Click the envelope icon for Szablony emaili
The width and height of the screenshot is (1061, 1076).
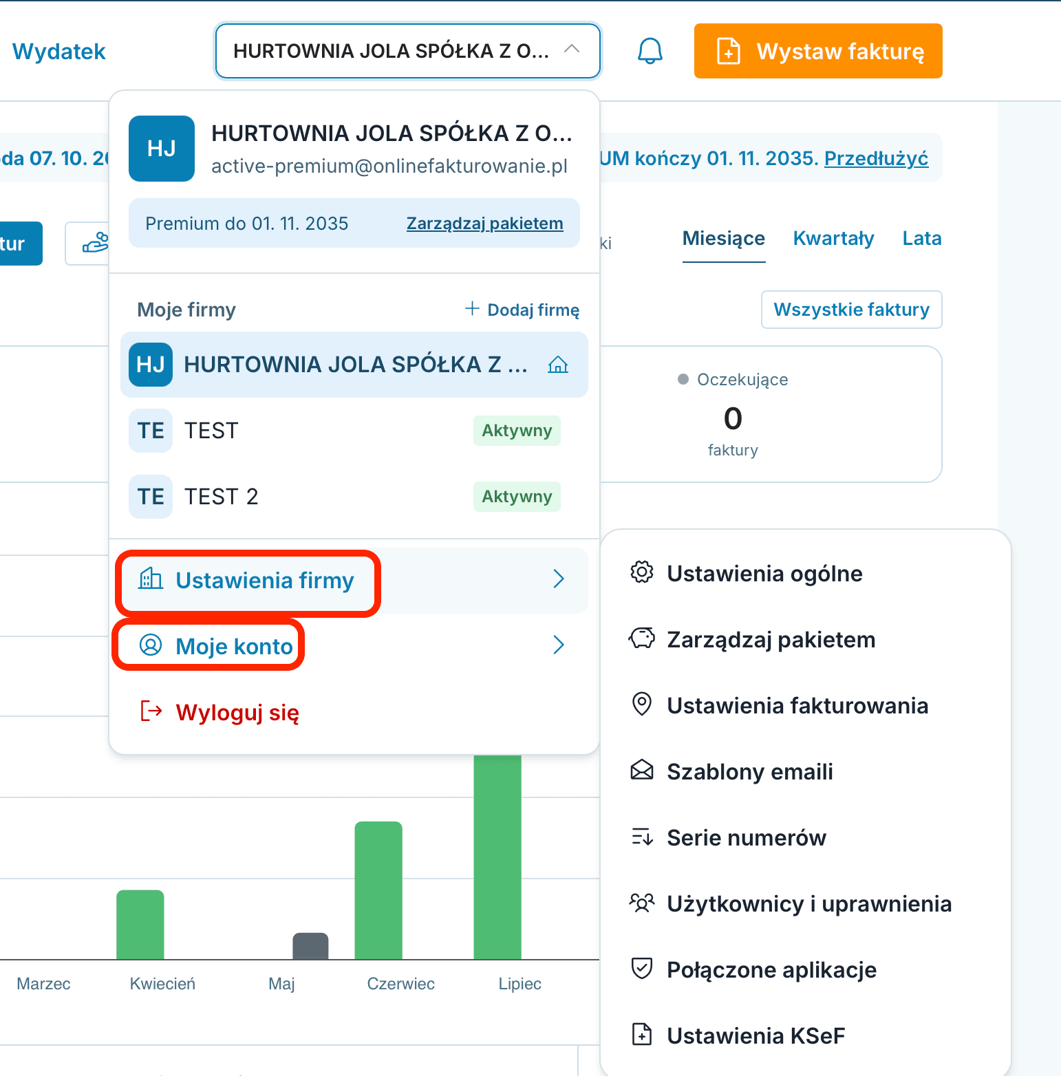click(x=642, y=771)
